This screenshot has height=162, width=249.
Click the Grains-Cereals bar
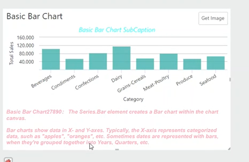(x=145, y=64)
